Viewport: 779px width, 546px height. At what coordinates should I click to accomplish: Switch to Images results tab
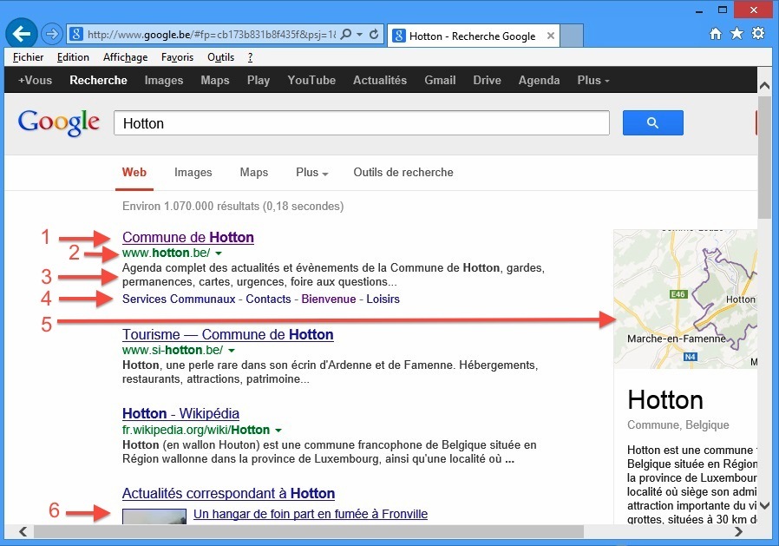coord(193,173)
